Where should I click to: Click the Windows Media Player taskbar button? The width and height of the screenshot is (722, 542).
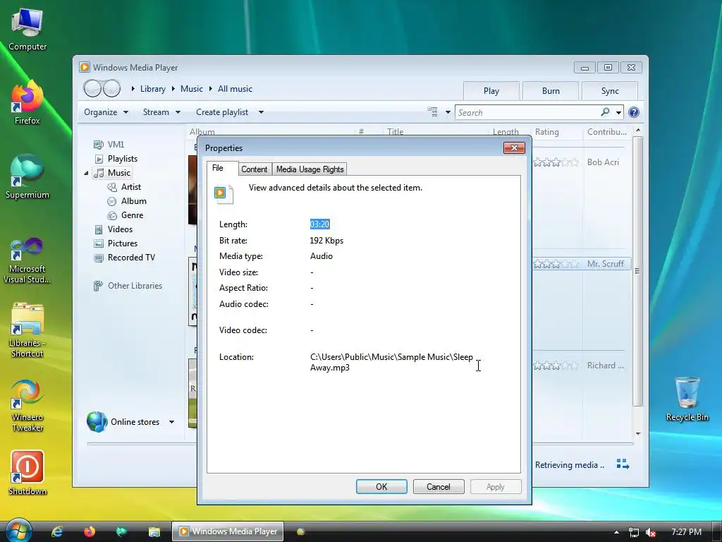[228, 531]
